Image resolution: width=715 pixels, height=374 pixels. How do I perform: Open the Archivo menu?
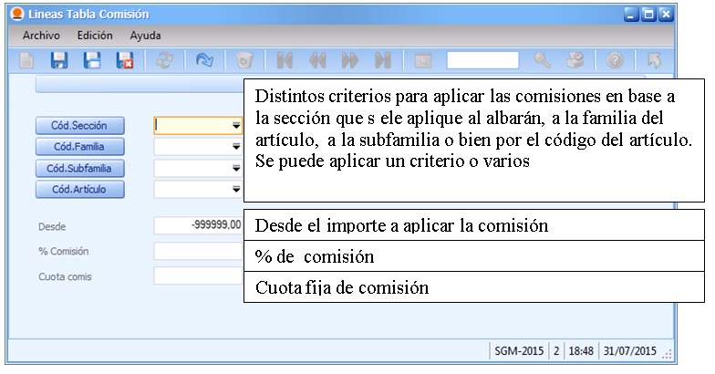pos(41,36)
